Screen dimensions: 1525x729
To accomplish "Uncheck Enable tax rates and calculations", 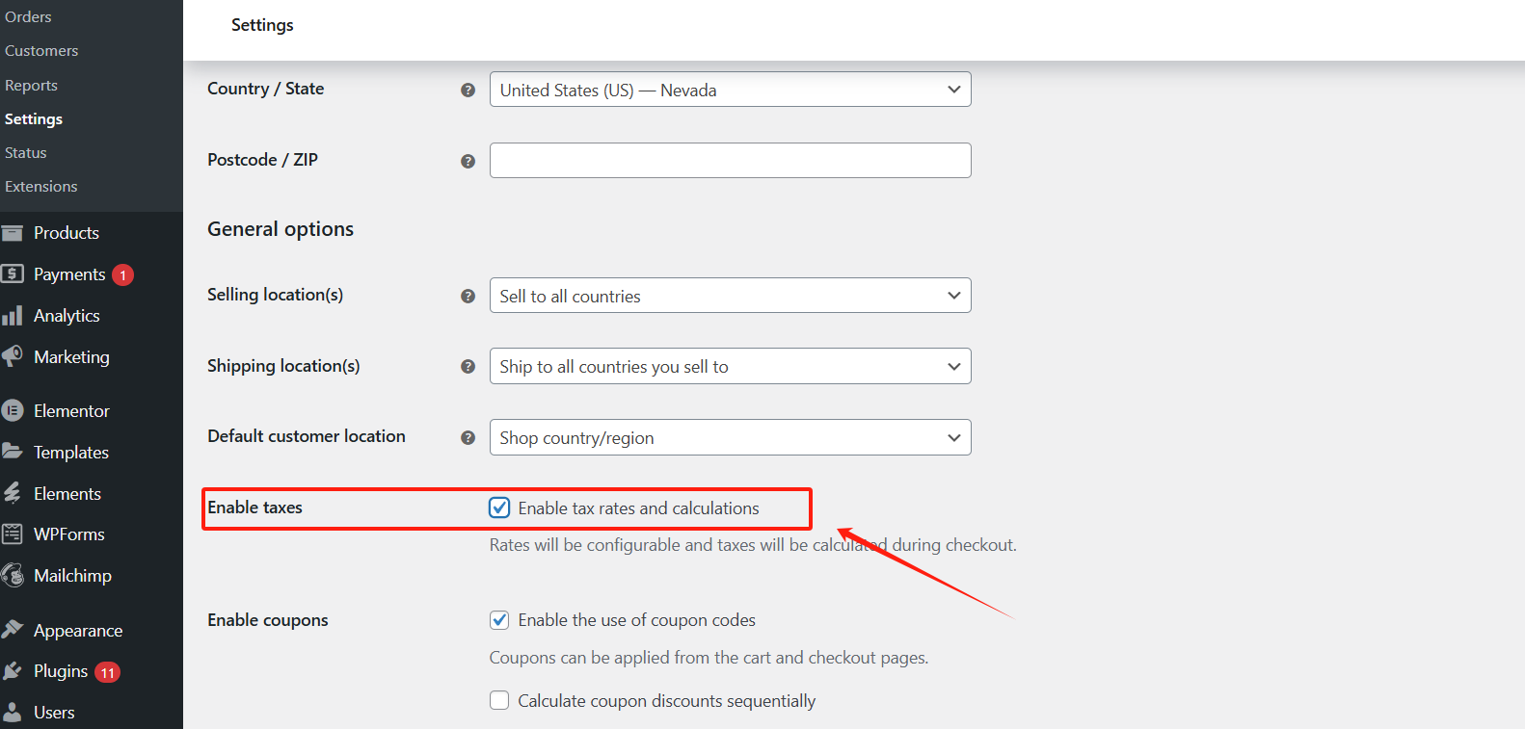I will (499, 508).
